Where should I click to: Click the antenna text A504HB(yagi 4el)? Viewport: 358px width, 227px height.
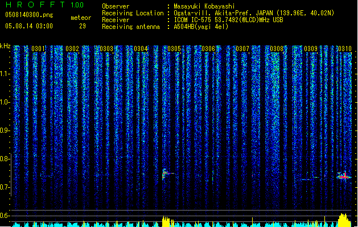coord(201,27)
